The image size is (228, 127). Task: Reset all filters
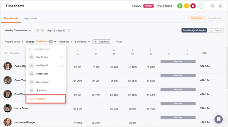coord(119,42)
